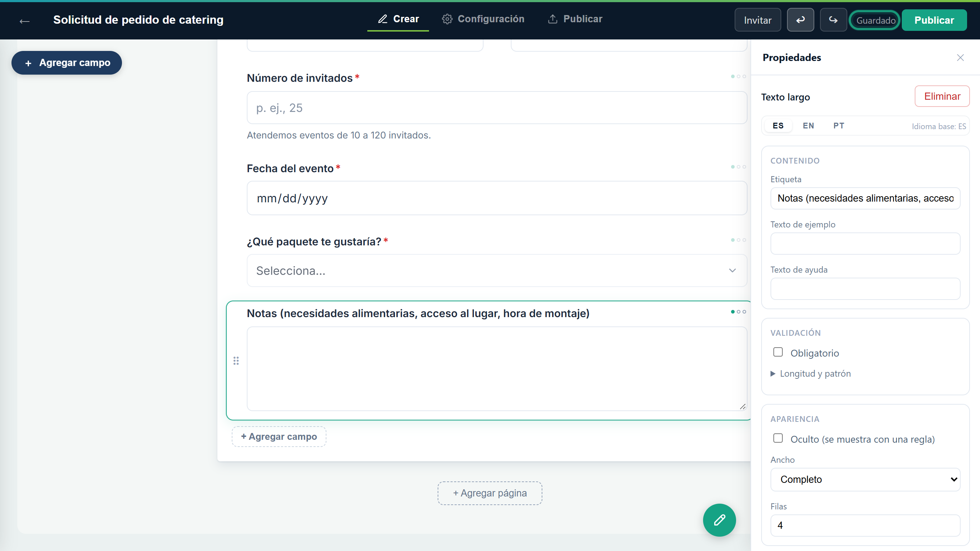Close the Propiedades panel
Viewport: 980px width, 551px height.
tap(960, 57)
